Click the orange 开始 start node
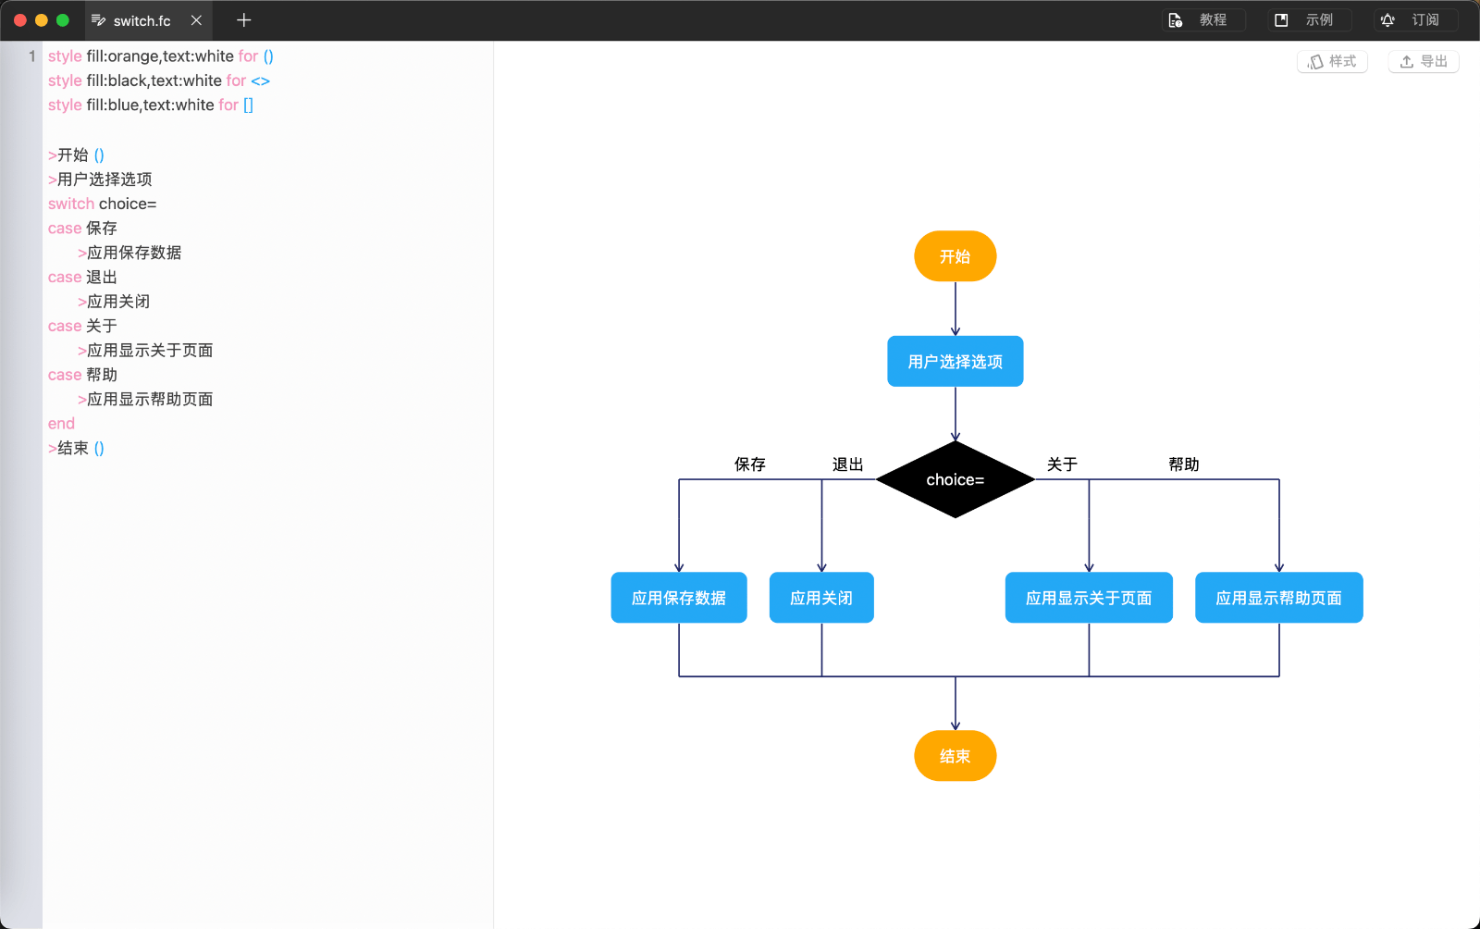This screenshot has width=1480, height=929. pyautogui.click(x=955, y=256)
